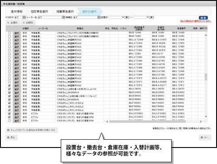
Task: Click the パネル column header
Action: point(123,29)
